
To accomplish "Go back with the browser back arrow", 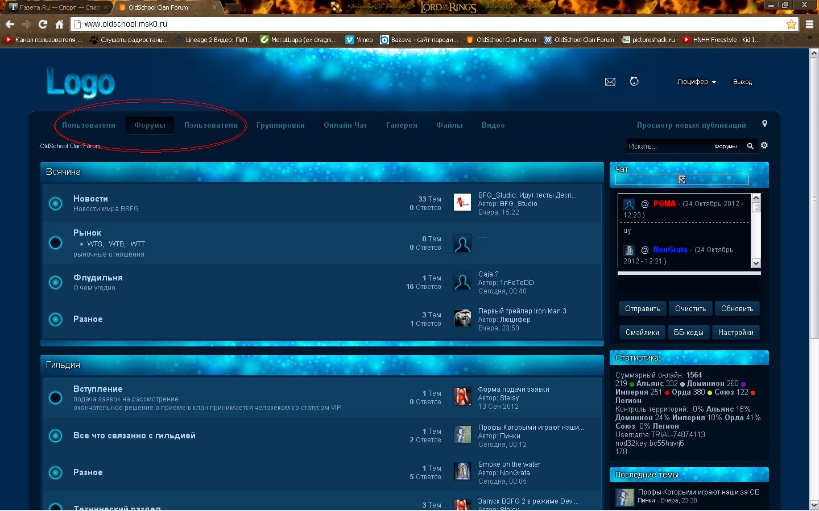I will click(x=10, y=24).
